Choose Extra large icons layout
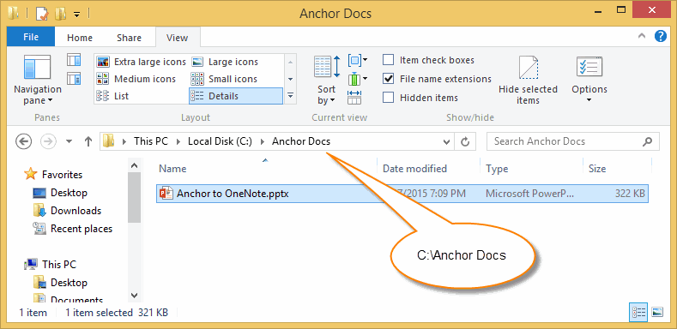Screen dimensions: 677x329 (142, 62)
